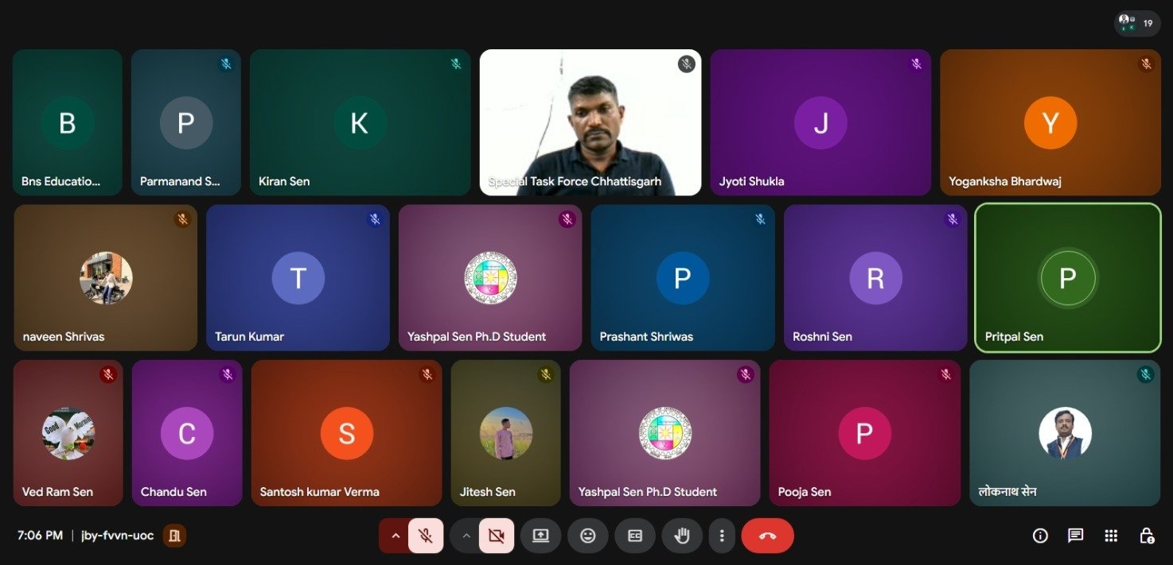1173x565 pixels.
Task: Expand the audio settings arrow
Action: click(395, 536)
